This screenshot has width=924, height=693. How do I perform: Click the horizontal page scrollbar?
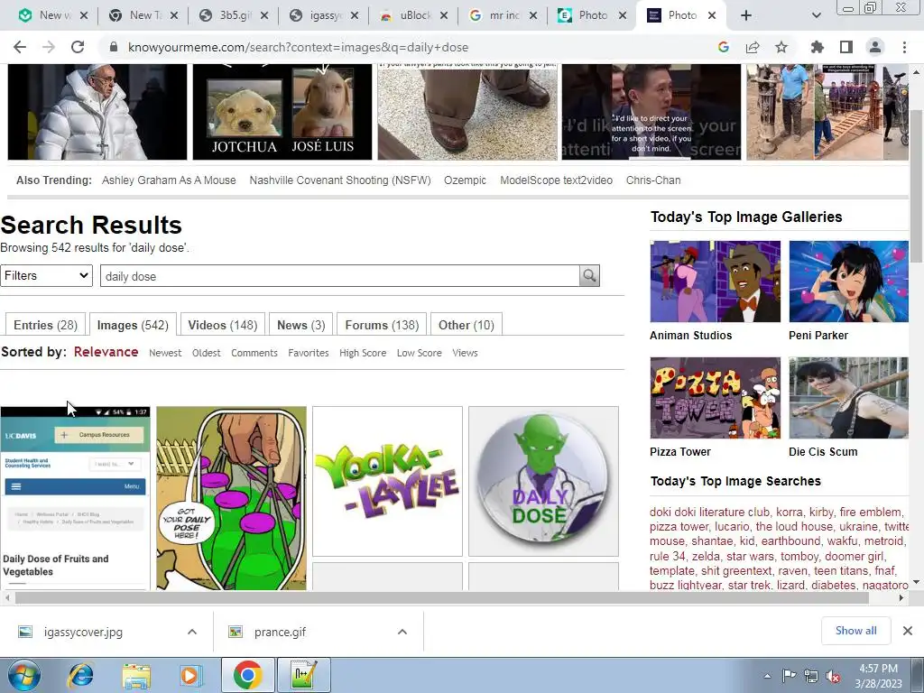click(442, 598)
